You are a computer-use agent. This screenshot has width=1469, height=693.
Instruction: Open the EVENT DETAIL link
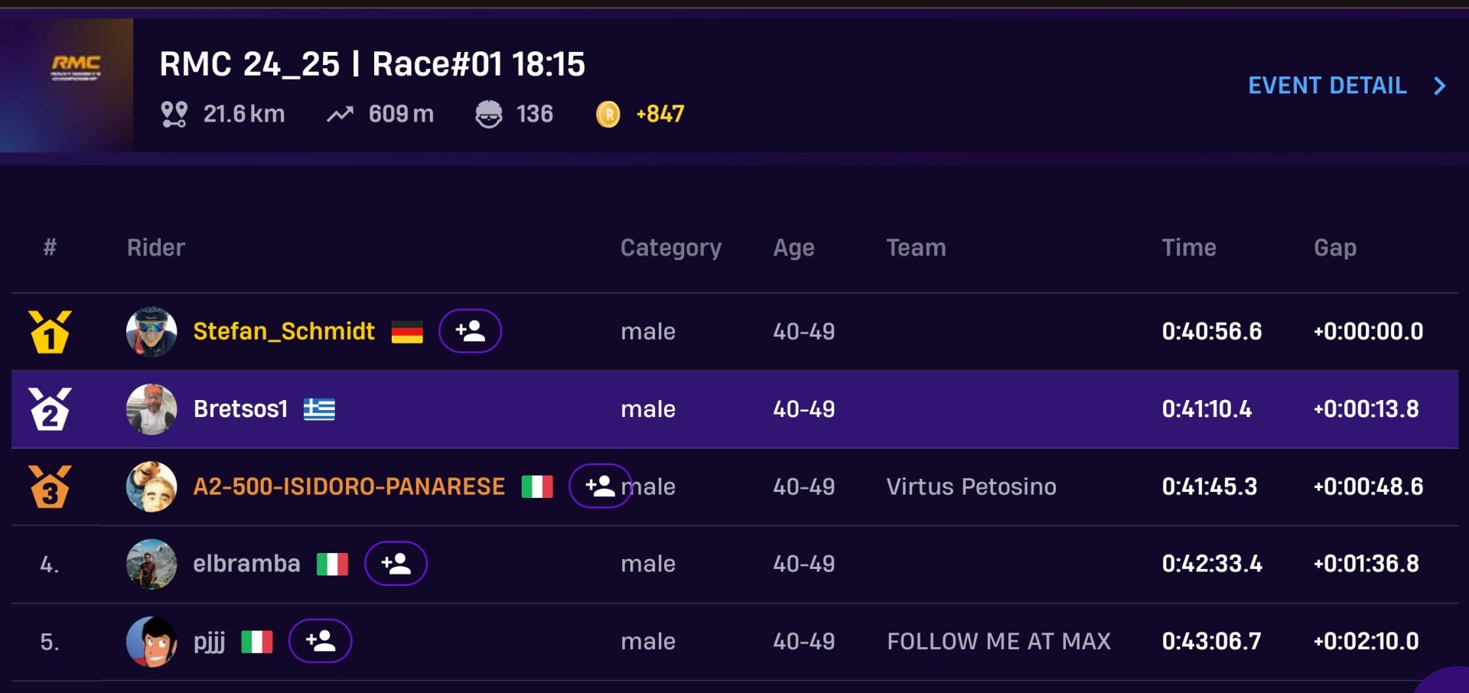point(1327,86)
